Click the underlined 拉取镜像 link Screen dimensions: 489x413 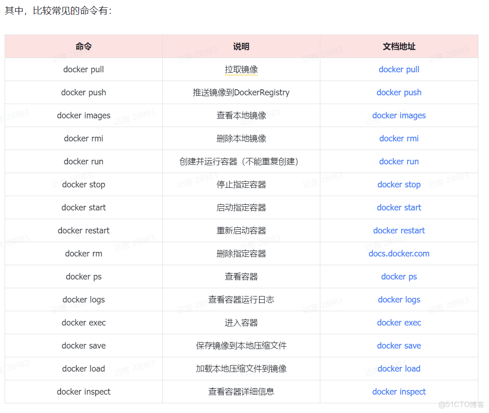(x=241, y=69)
